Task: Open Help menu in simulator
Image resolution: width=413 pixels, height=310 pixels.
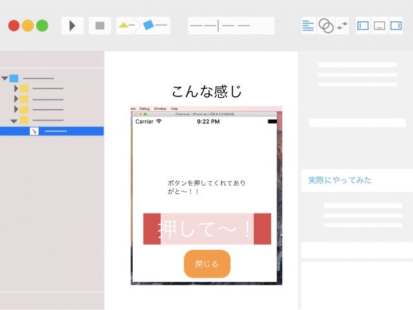Action: [x=174, y=109]
